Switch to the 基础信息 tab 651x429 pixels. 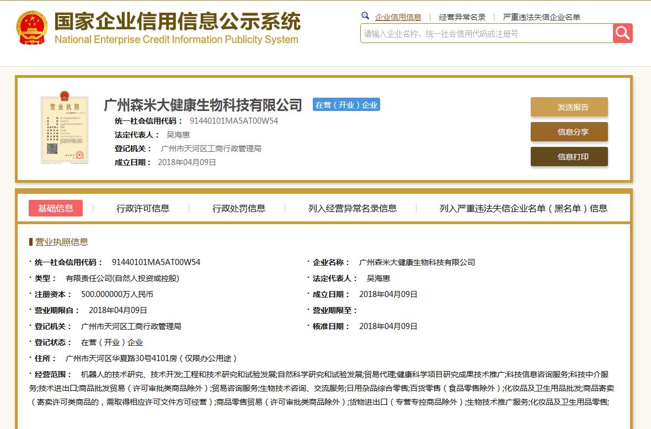pyautogui.click(x=55, y=208)
